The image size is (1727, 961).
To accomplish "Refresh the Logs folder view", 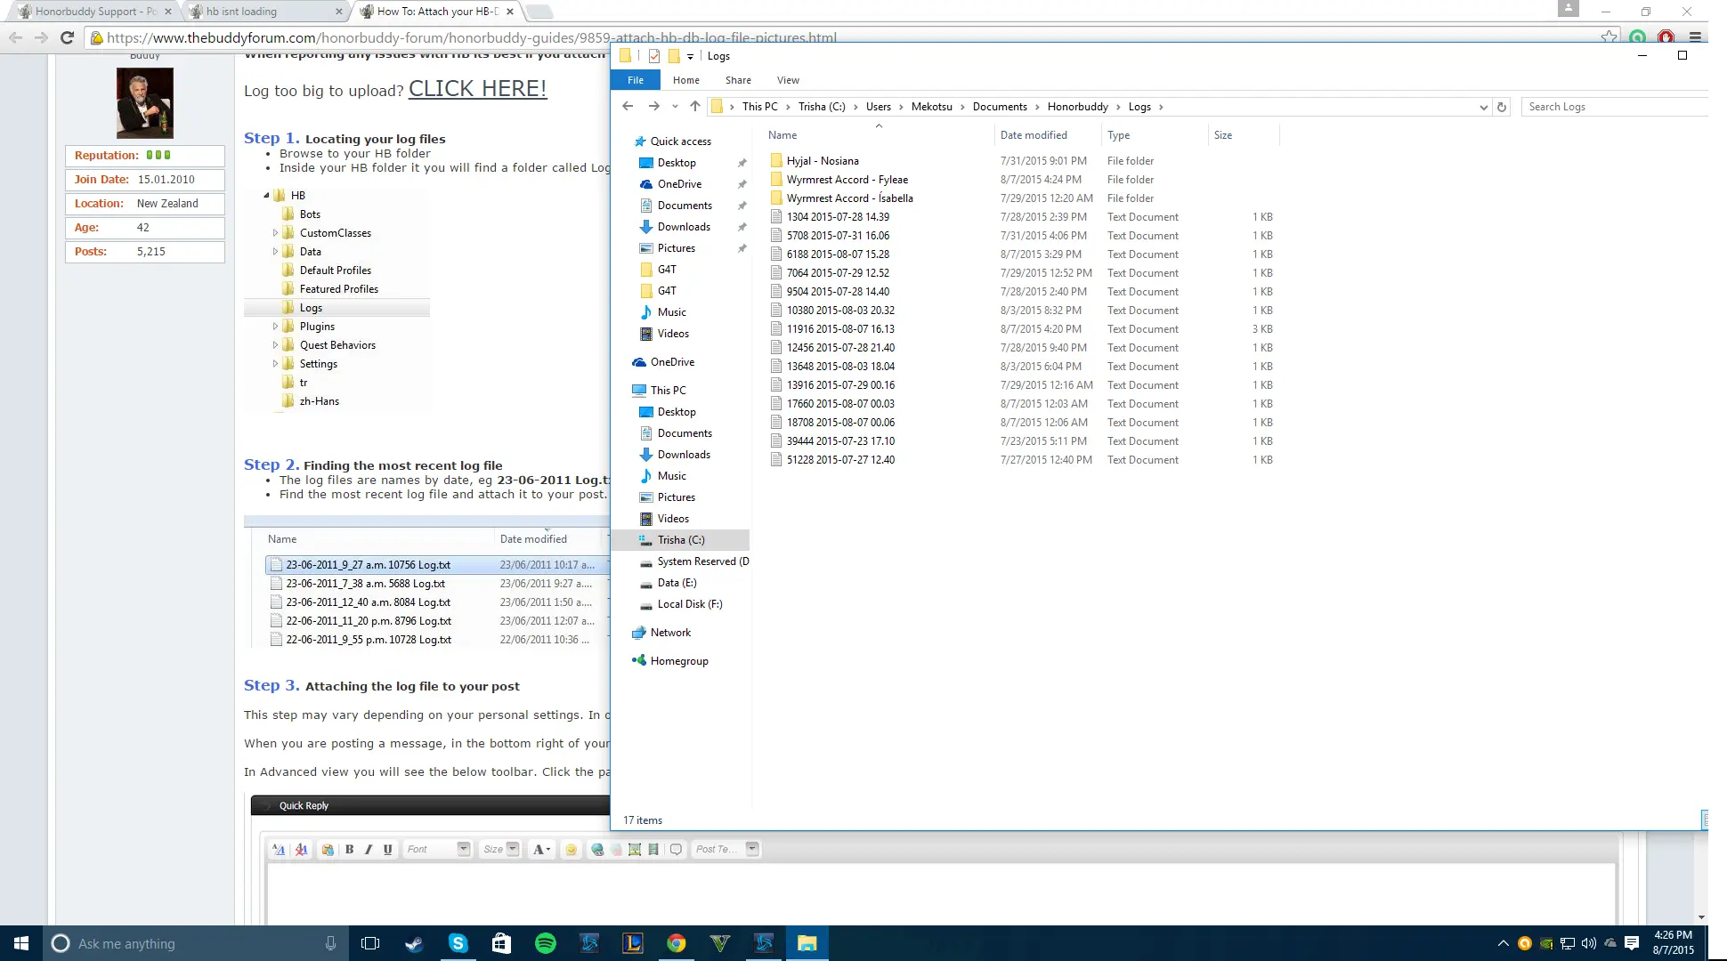I will 1502,107.
